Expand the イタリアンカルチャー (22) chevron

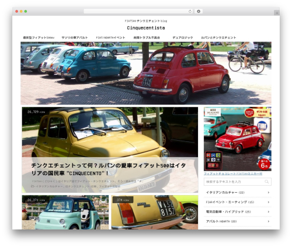coord(269,193)
